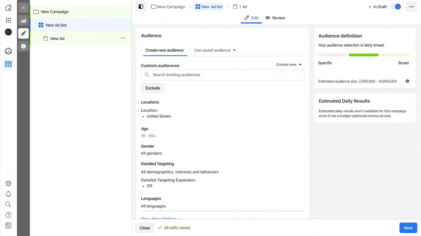The image size is (421, 236).
Task: Click the bar chart performance icon
Action: click(x=23, y=20)
